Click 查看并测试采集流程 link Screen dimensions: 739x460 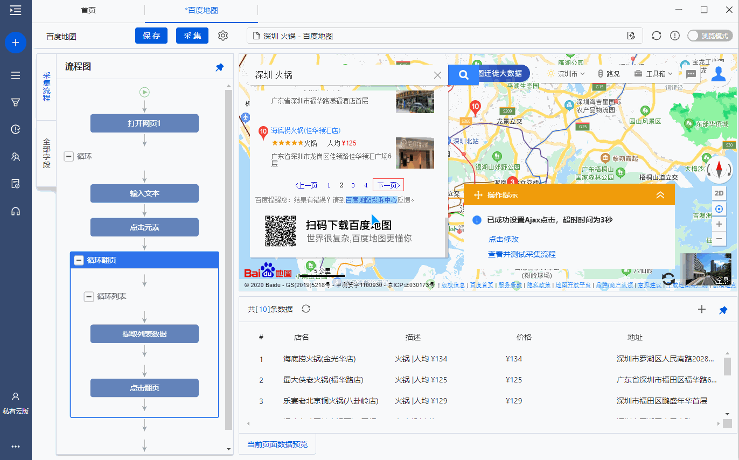pos(521,254)
